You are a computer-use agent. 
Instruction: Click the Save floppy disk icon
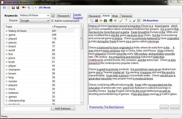pyautogui.click(x=12, y=8)
